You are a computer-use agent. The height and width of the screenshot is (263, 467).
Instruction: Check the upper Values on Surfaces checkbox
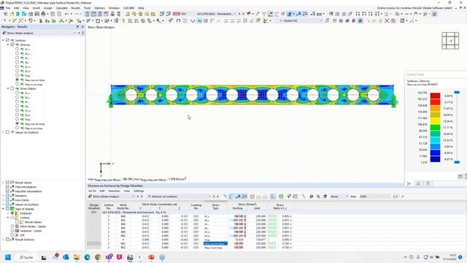coord(7,132)
